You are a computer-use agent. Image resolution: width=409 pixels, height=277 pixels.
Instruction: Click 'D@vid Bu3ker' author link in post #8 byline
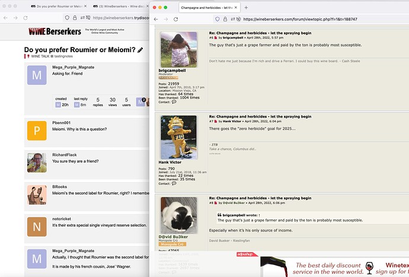tap(234, 203)
